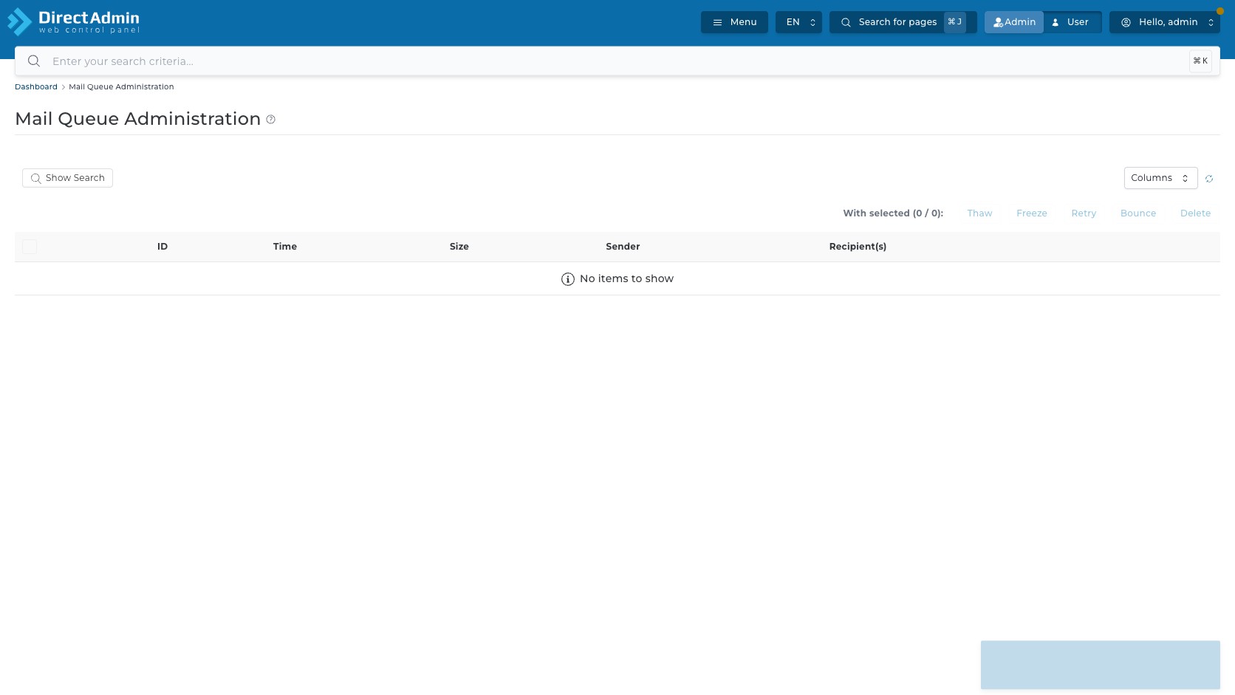
Task: Click the Retry action
Action: click(x=1084, y=213)
